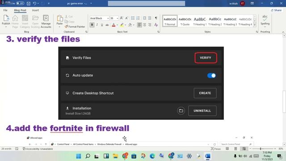286x161 pixels.
Task: Show paragraph marks with pilcrow button
Action: tap(156, 18)
